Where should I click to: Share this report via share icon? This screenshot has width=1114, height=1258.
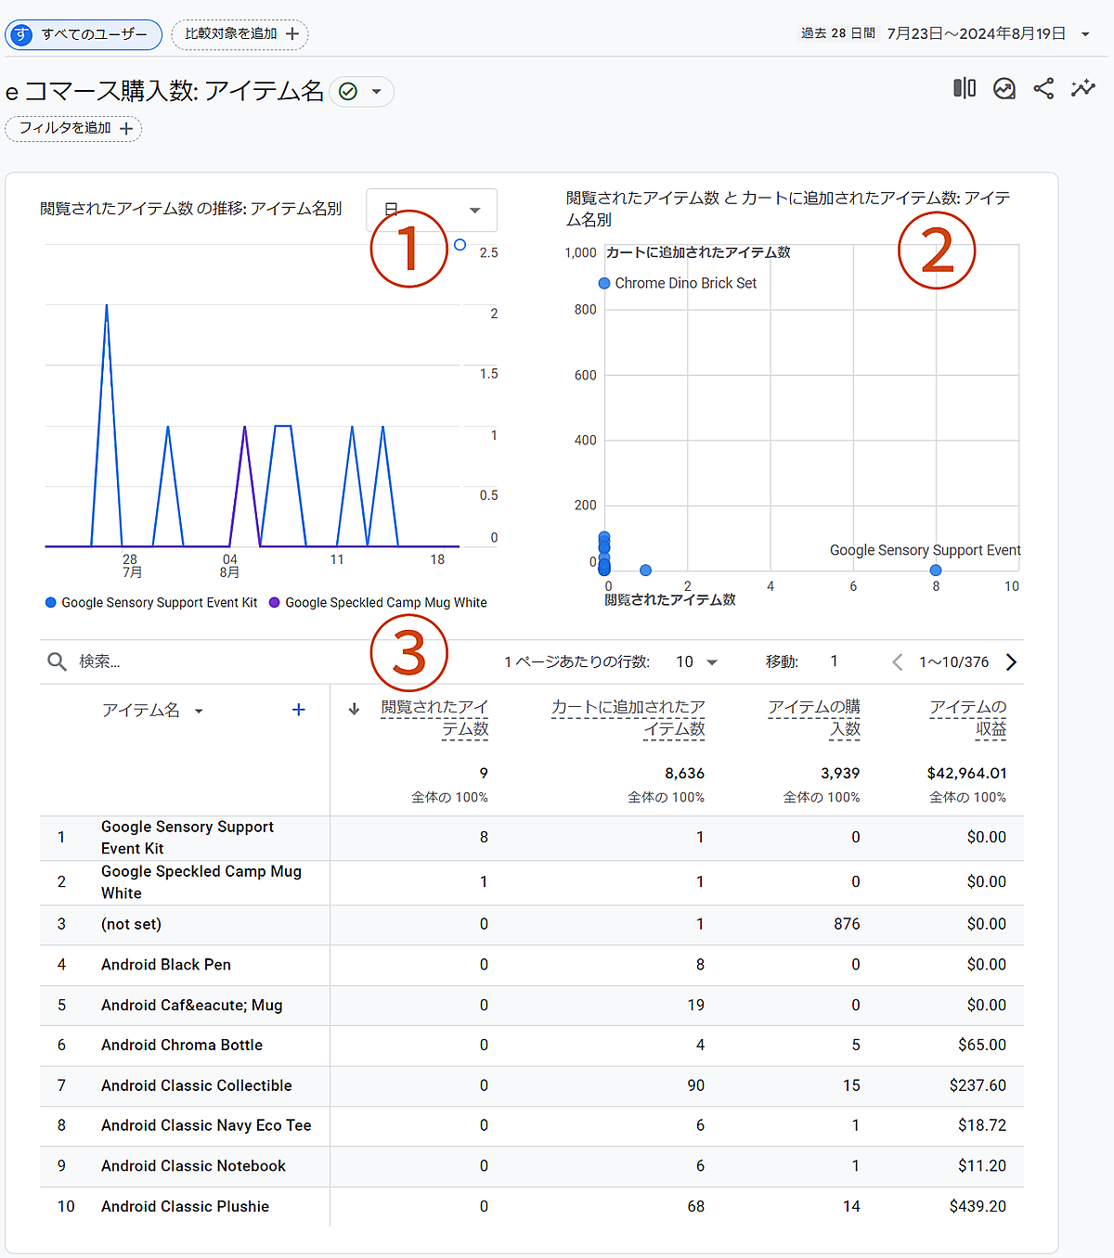pos(1043,88)
